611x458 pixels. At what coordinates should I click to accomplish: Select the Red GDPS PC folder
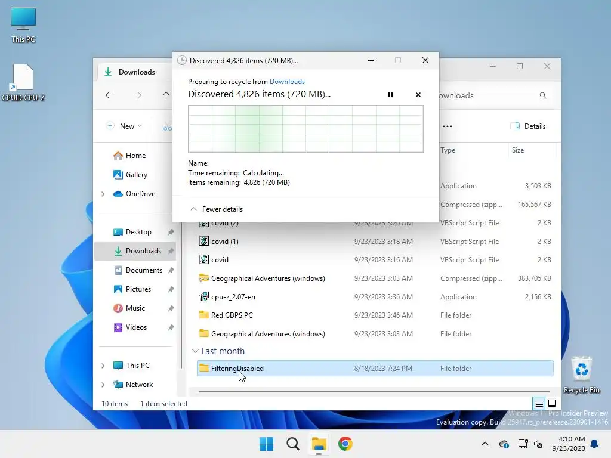[x=375, y=315]
